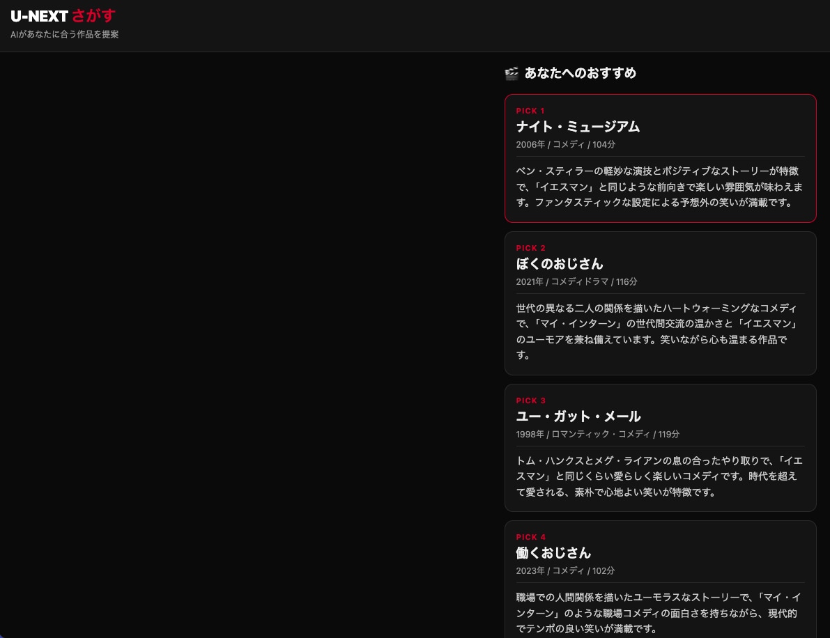Click the ナイト・ミュージアム description starting ベン・スティラー

point(659,187)
